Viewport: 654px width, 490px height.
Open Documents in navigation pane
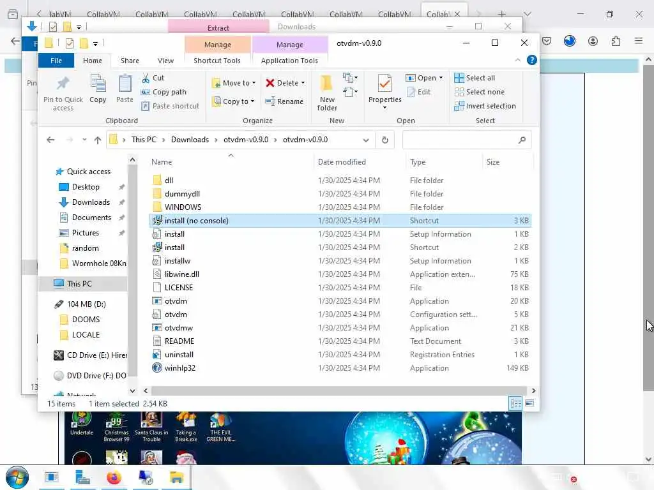click(x=85, y=218)
